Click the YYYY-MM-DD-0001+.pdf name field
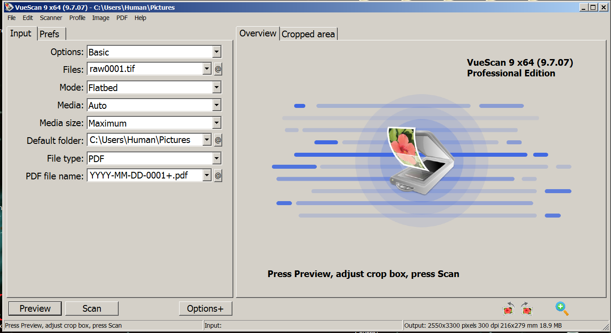The image size is (611, 333). (145, 176)
